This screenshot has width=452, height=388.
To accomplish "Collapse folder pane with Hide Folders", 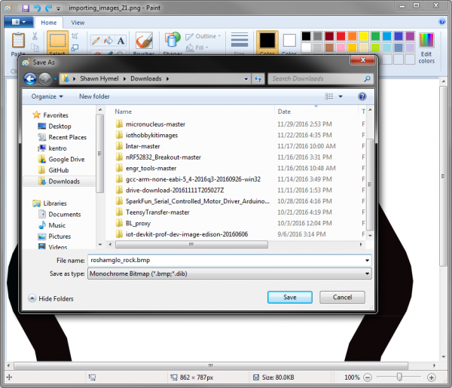I will point(51,298).
